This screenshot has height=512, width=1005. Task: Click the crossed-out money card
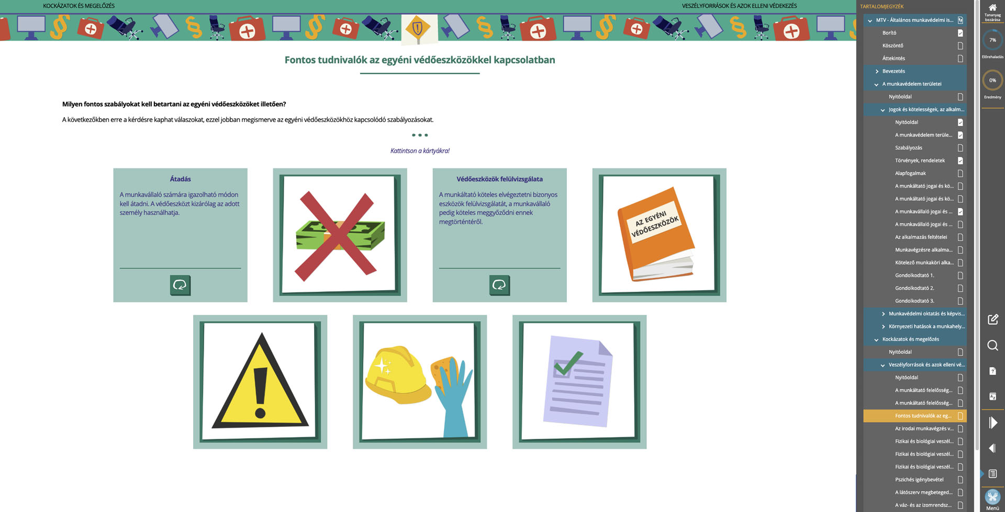(x=340, y=235)
